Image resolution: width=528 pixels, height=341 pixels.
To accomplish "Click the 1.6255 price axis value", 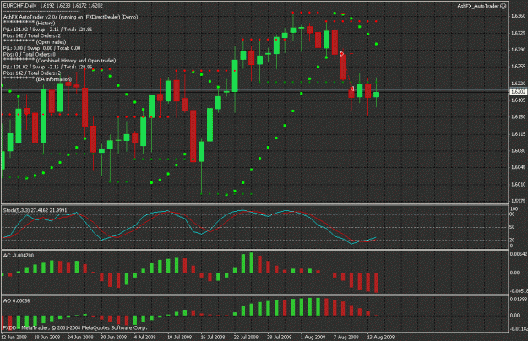I will [518, 66].
